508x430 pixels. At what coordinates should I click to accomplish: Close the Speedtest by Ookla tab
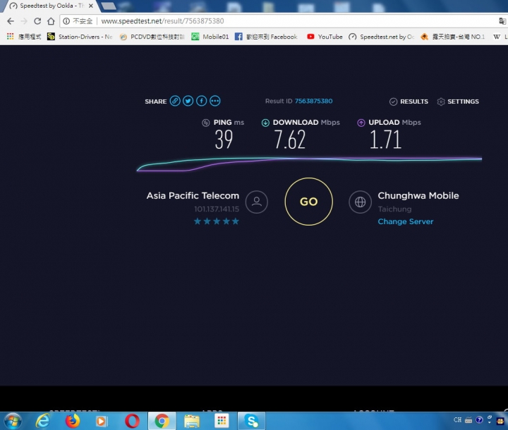[91, 6]
